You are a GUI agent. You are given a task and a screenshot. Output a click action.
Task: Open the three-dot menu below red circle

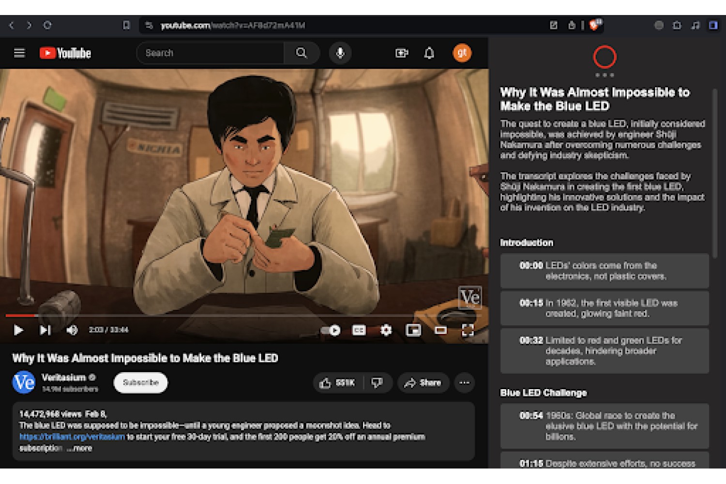605,75
